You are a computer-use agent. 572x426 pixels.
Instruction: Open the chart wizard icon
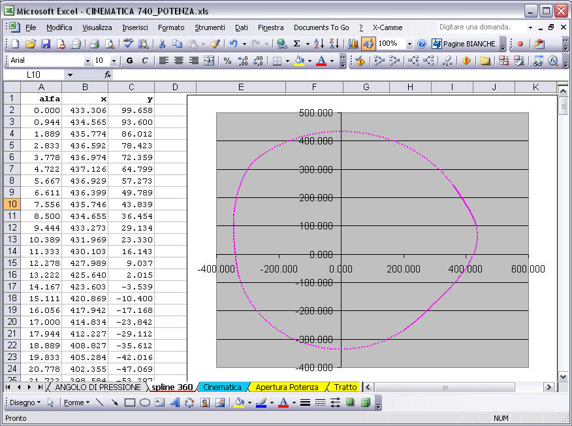point(353,44)
